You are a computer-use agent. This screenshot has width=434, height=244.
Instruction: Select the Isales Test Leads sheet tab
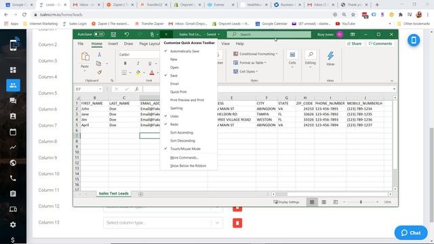(x=113, y=193)
